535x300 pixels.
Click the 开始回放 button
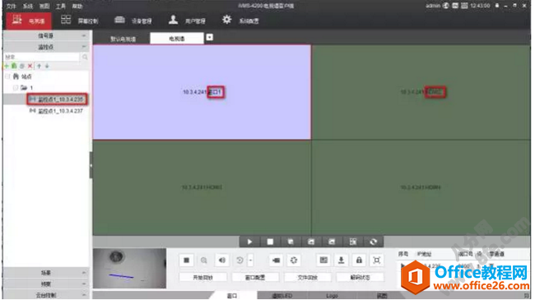click(203, 278)
